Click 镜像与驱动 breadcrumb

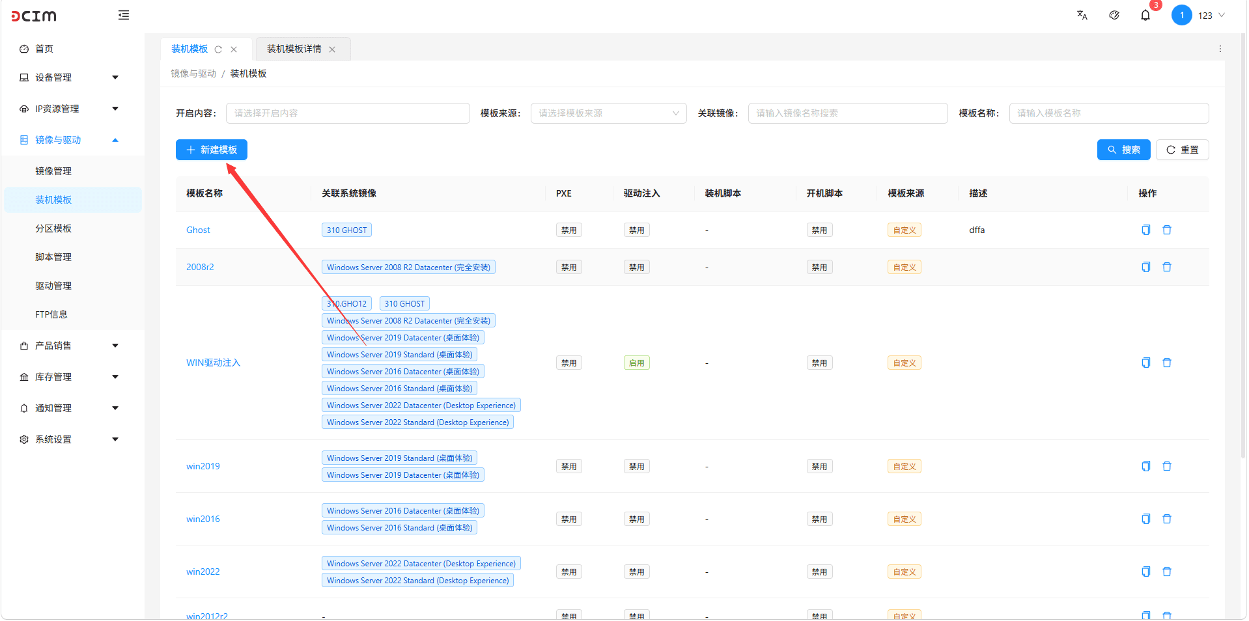193,74
